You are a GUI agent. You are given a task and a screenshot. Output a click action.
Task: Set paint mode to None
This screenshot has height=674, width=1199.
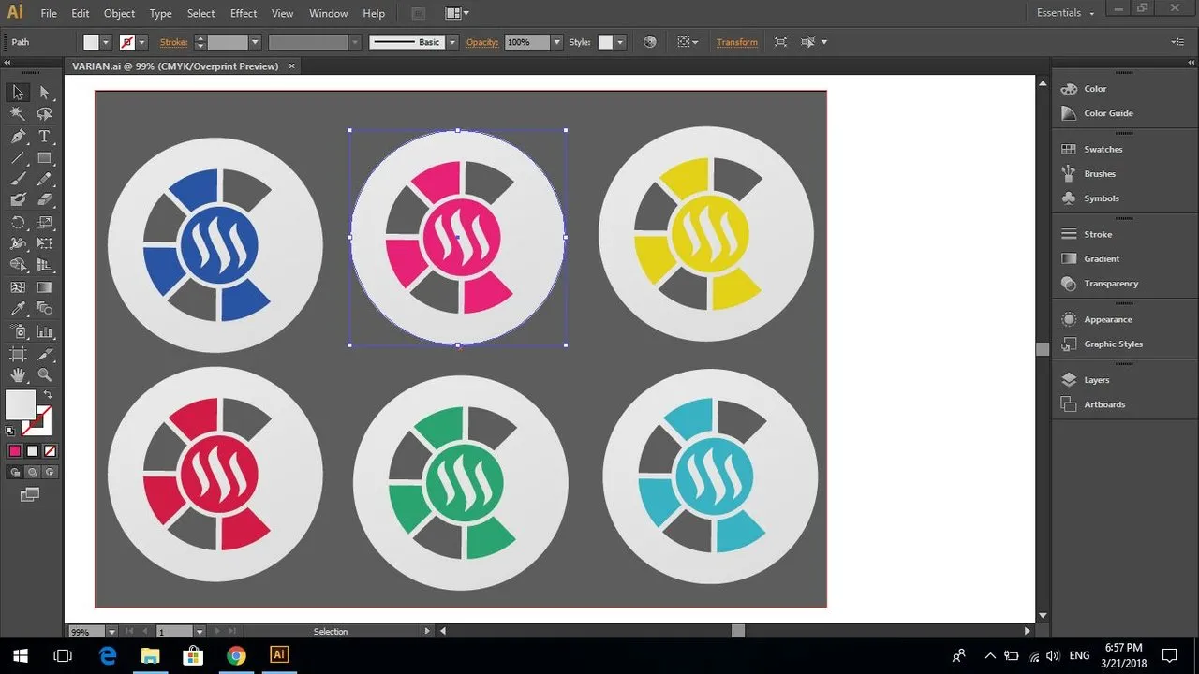[51, 450]
